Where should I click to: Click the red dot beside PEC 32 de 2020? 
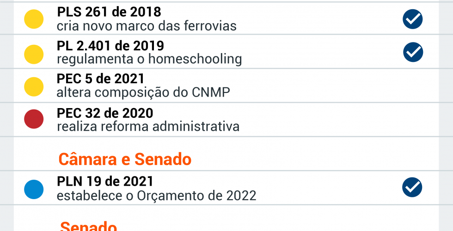(x=34, y=119)
